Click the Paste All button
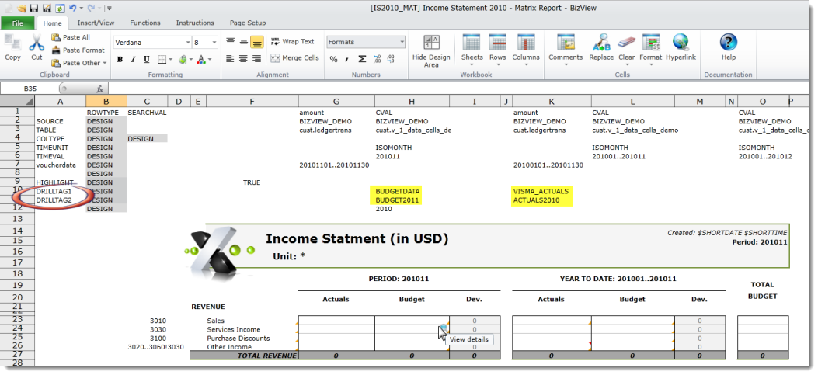The height and width of the screenshot is (375, 818). tap(71, 37)
